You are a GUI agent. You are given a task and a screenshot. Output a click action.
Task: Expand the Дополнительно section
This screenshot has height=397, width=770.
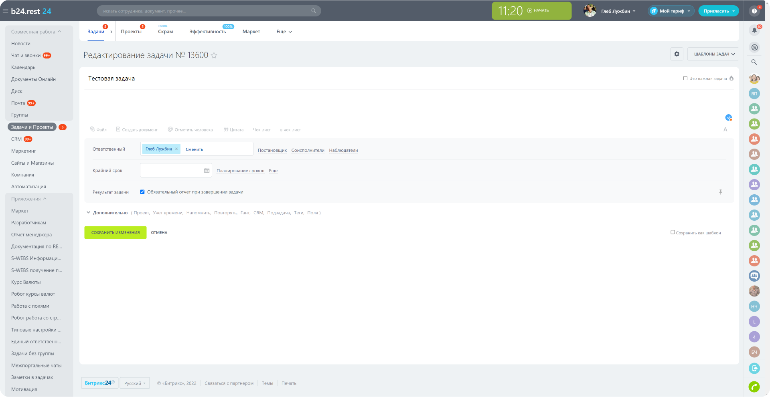(110, 213)
